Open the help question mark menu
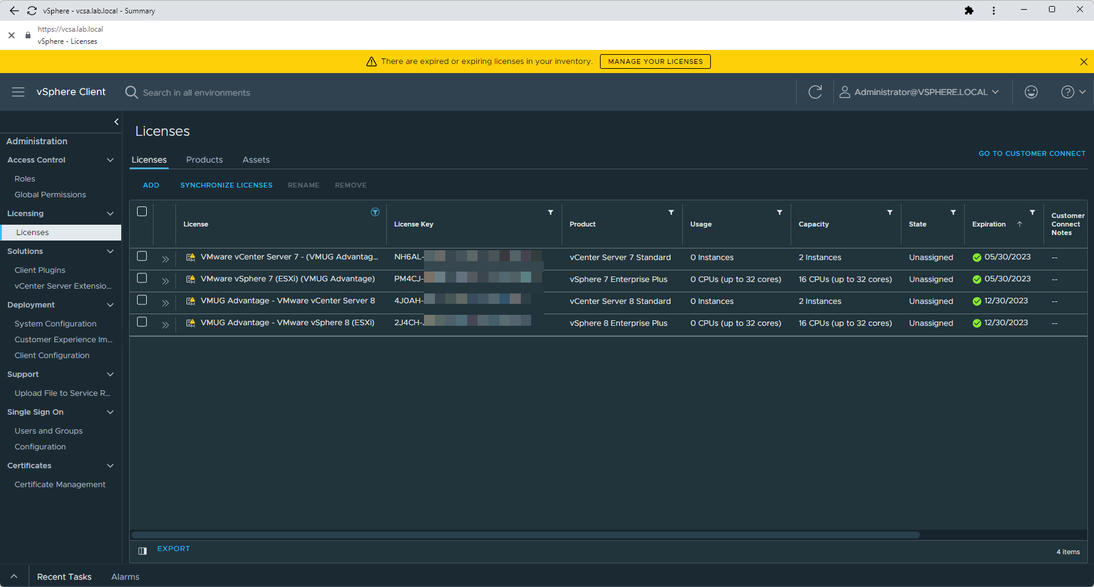Image resolution: width=1094 pixels, height=587 pixels. [x=1073, y=92]
